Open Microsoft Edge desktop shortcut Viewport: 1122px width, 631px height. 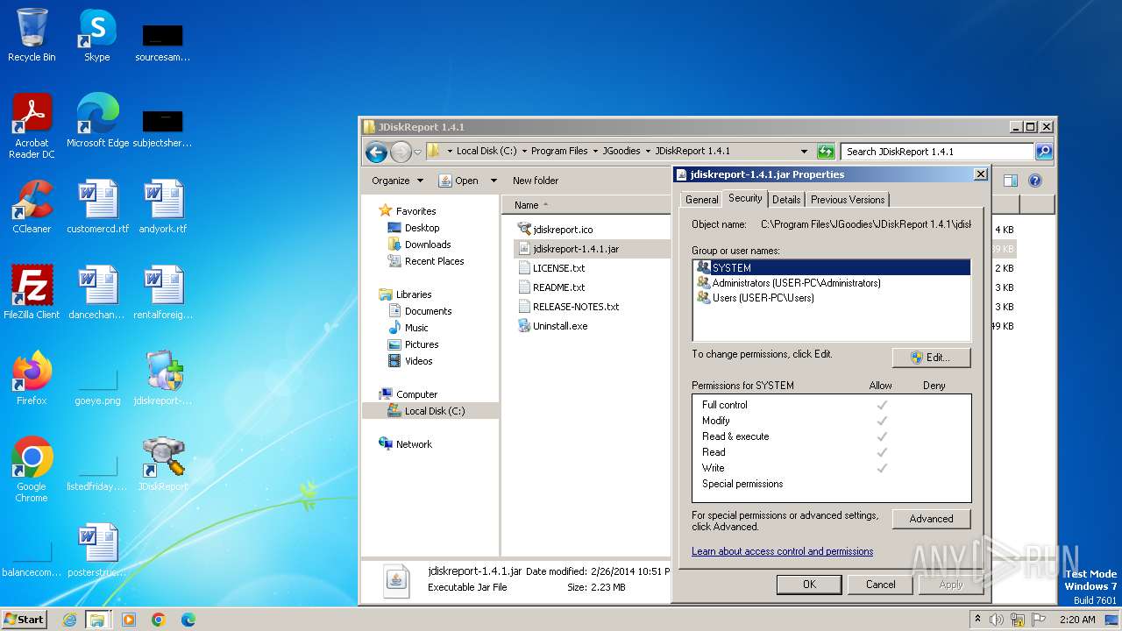tap(97, 120)
